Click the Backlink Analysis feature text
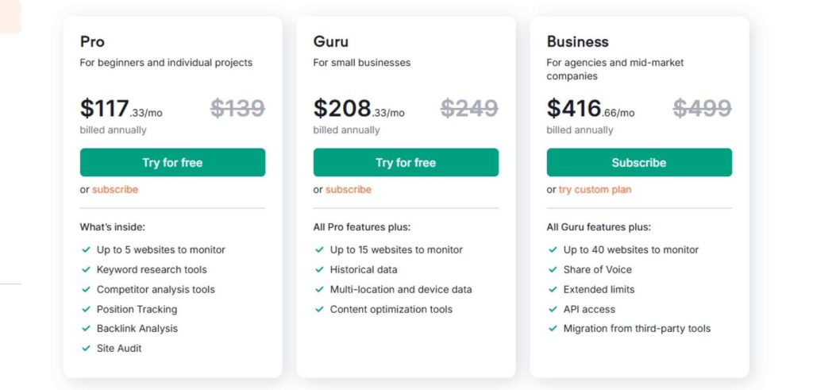 point(137,328)
